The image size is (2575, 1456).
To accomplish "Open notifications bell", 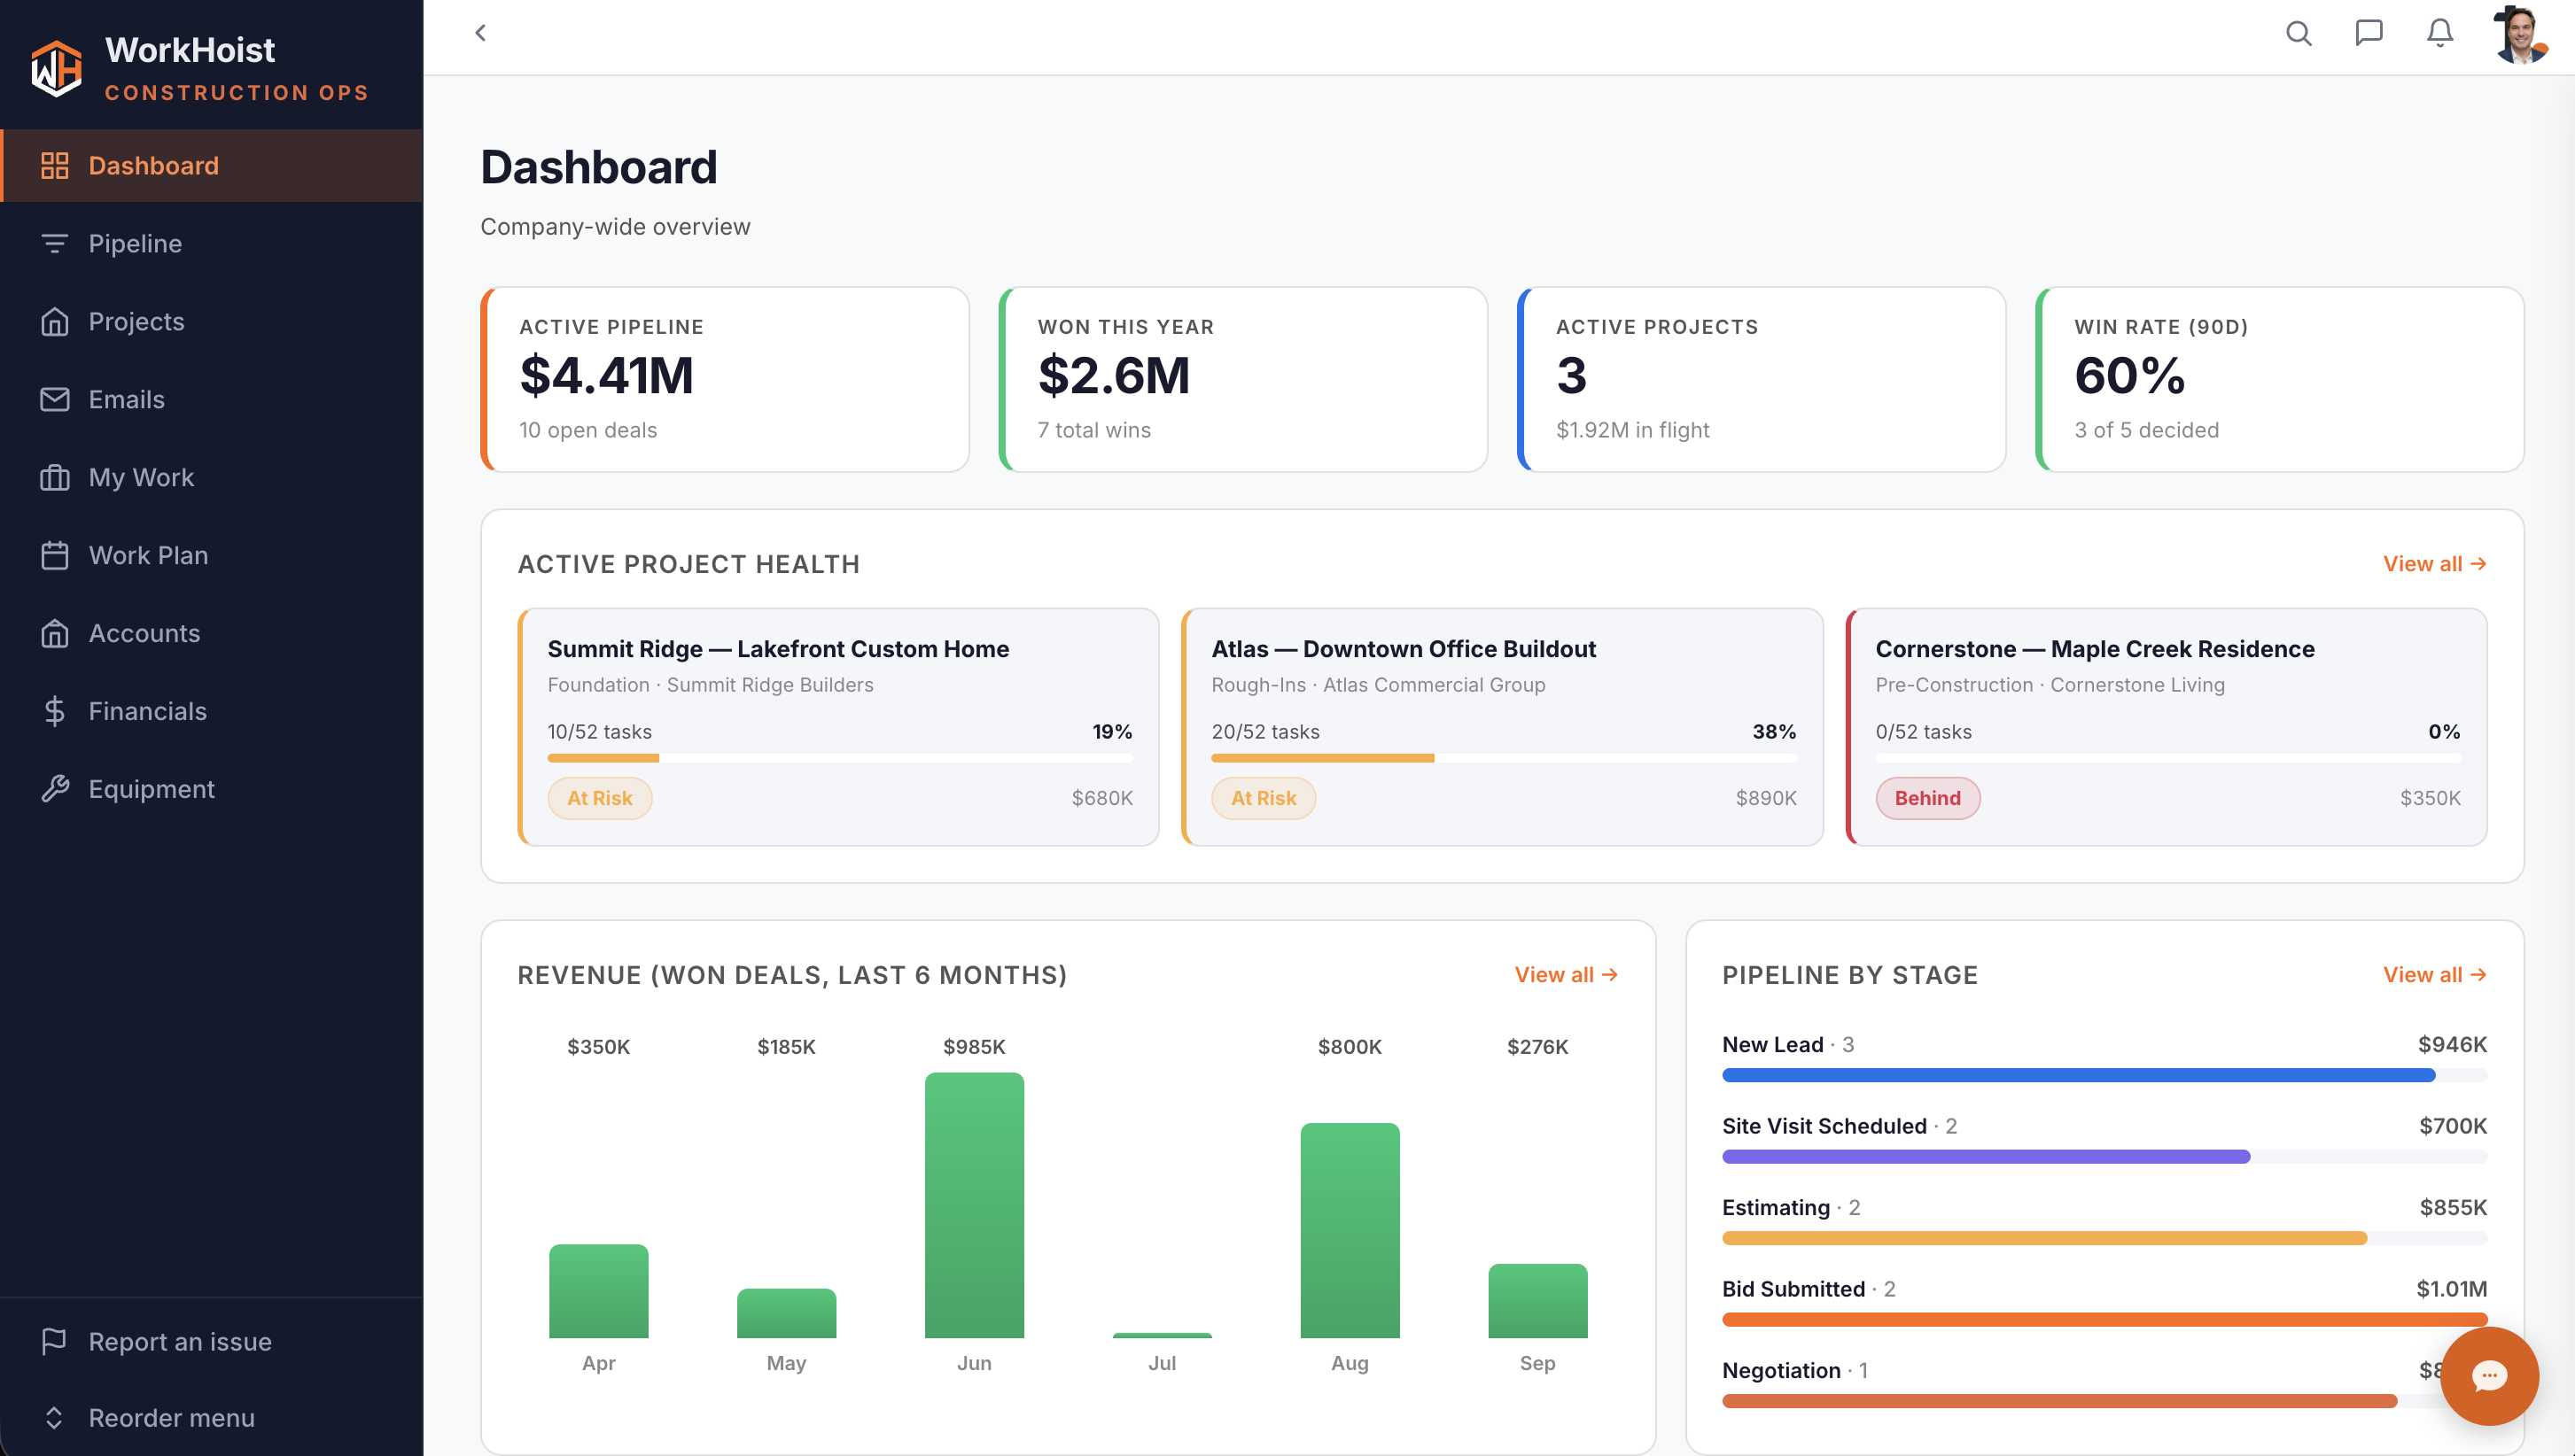I will tap(2440, 33).
